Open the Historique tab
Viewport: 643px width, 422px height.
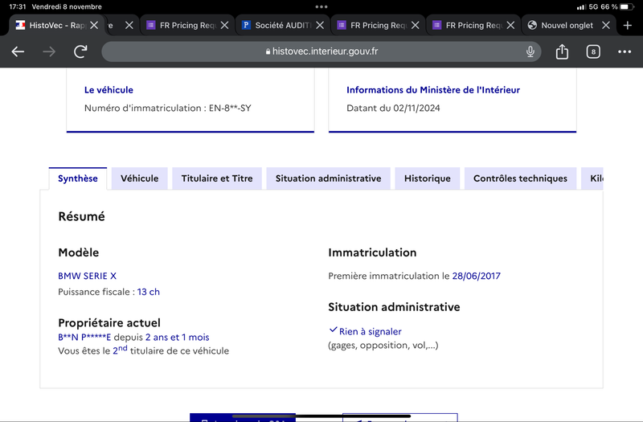coord(428,178)
